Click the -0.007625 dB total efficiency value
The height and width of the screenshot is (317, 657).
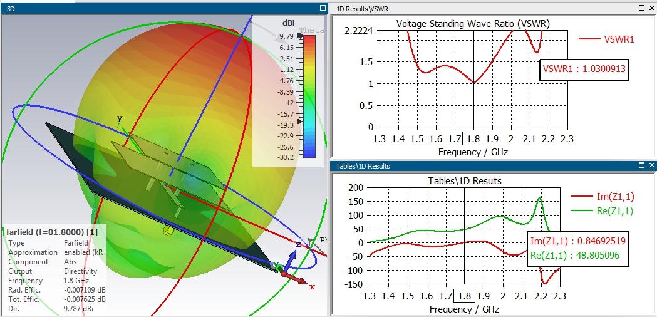85,299
